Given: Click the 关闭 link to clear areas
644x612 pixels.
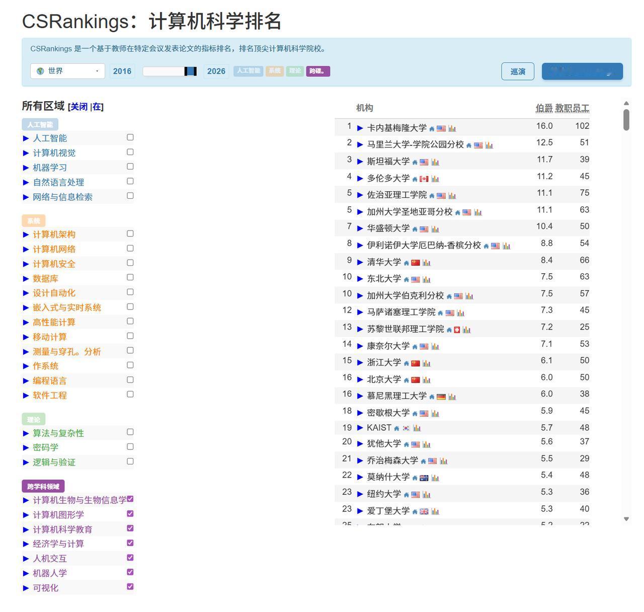Looking at the screenshot, I should coord(78,107).
